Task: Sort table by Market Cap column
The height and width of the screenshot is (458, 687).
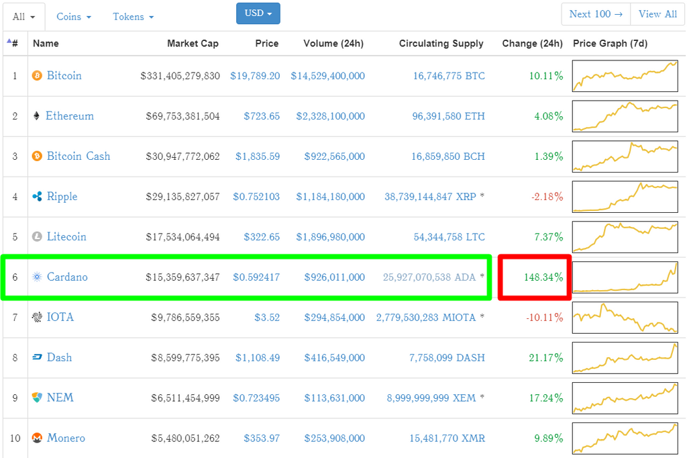Action: [x=193, y=44]
